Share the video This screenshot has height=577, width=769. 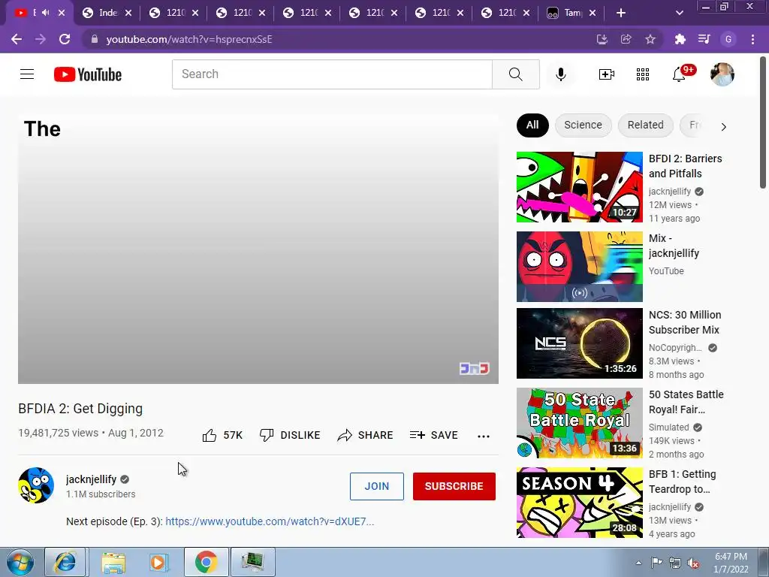click(x=366, y=435)
